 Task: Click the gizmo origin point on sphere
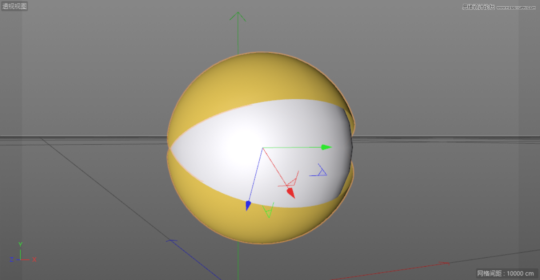click(262, 147)
